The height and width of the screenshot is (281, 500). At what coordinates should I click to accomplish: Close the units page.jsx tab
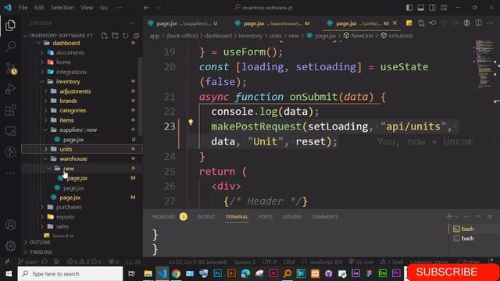click(395, 23)
